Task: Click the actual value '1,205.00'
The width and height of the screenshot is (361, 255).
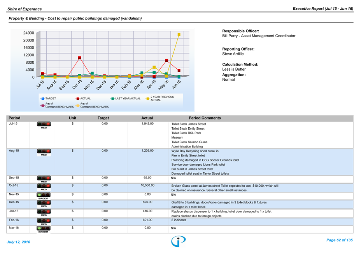Action: point(147,151)
